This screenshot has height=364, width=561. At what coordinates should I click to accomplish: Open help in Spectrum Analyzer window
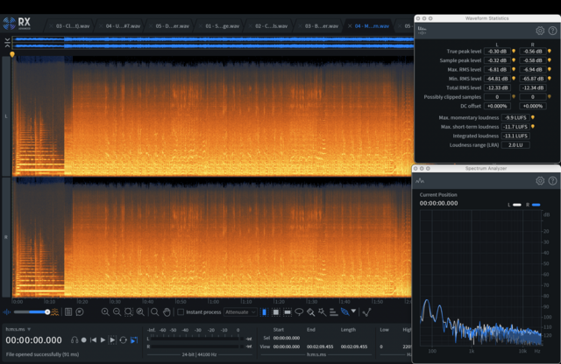pos(552,181)
